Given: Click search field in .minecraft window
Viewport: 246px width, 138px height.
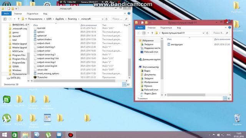Looking at the screenshot, I should (120, 19).
